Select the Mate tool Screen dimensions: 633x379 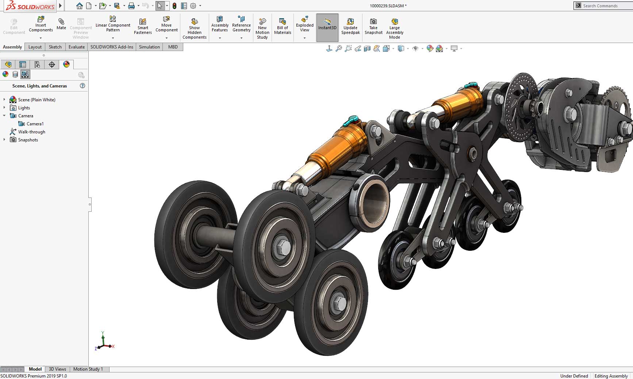(x=61, y=25)
